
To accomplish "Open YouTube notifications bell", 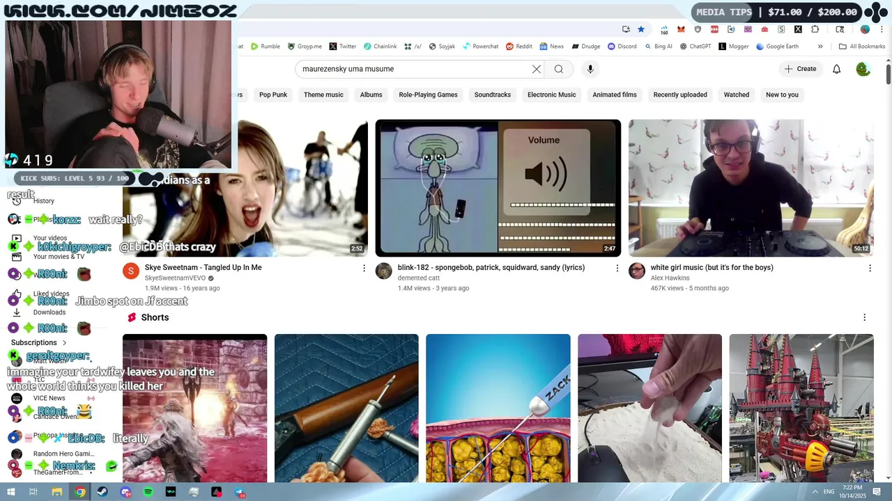I will pyautogui.click(x=837, y=69).
